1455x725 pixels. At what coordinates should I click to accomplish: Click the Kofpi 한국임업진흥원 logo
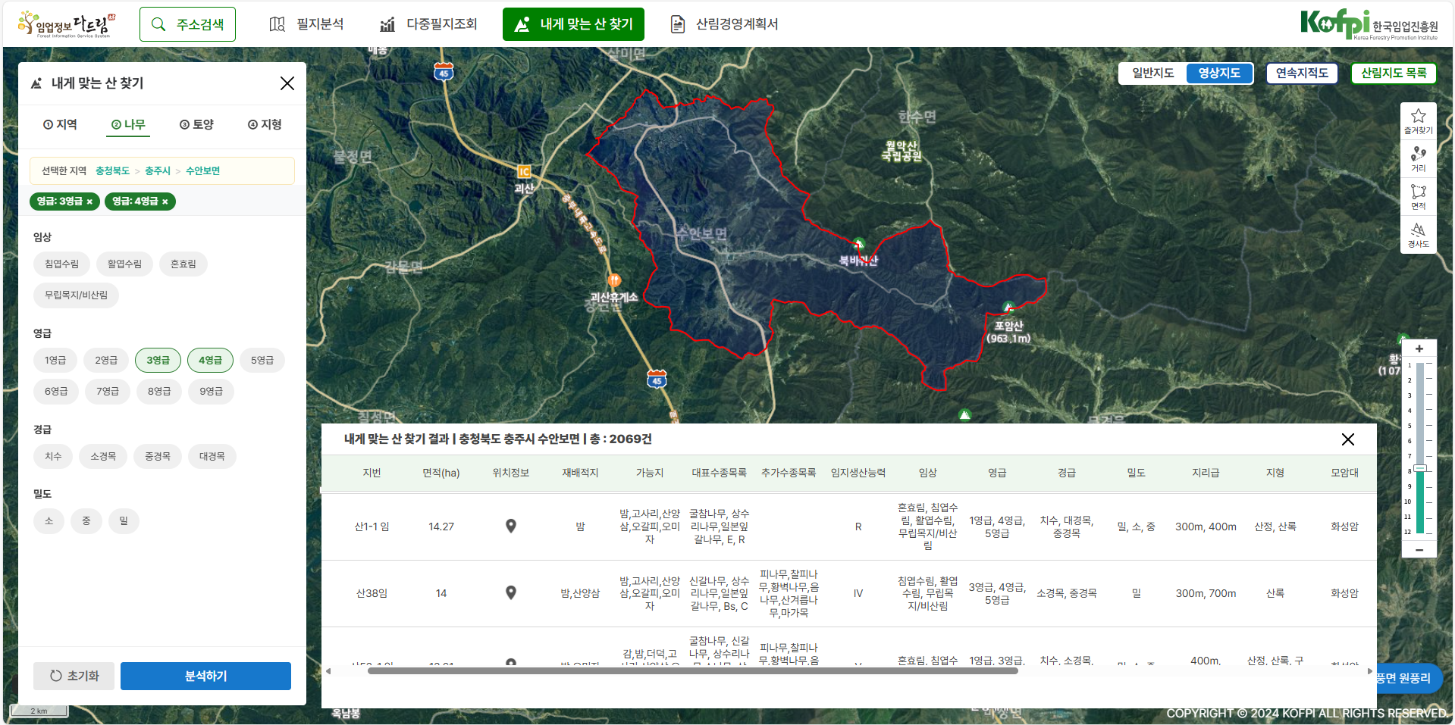(x=1369, y=24)
